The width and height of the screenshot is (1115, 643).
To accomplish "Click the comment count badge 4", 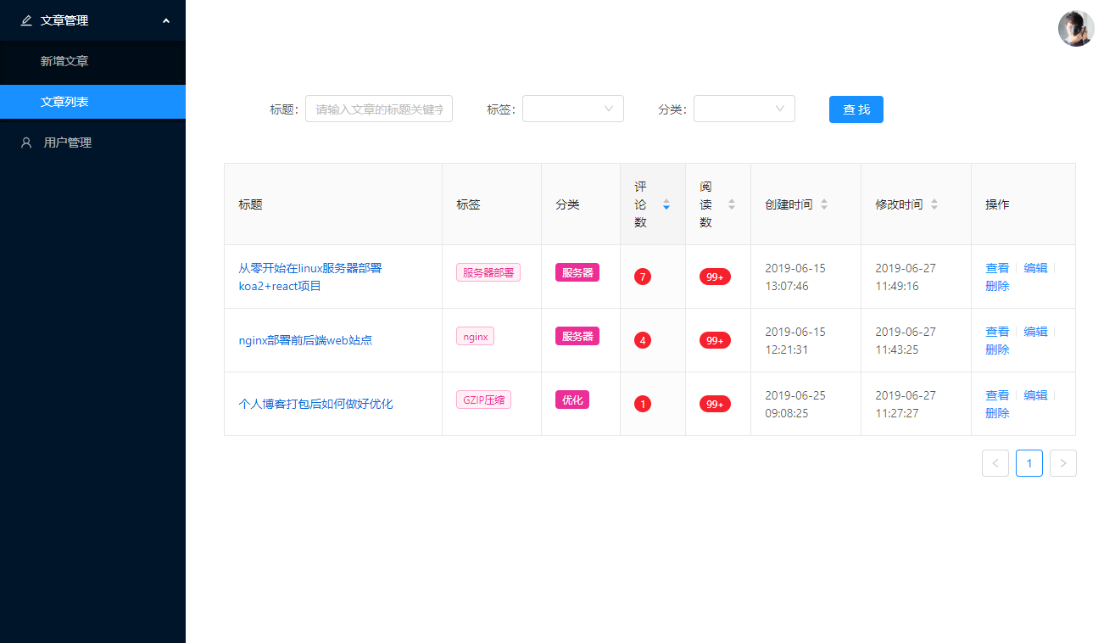I will click(x=643, y=340).
